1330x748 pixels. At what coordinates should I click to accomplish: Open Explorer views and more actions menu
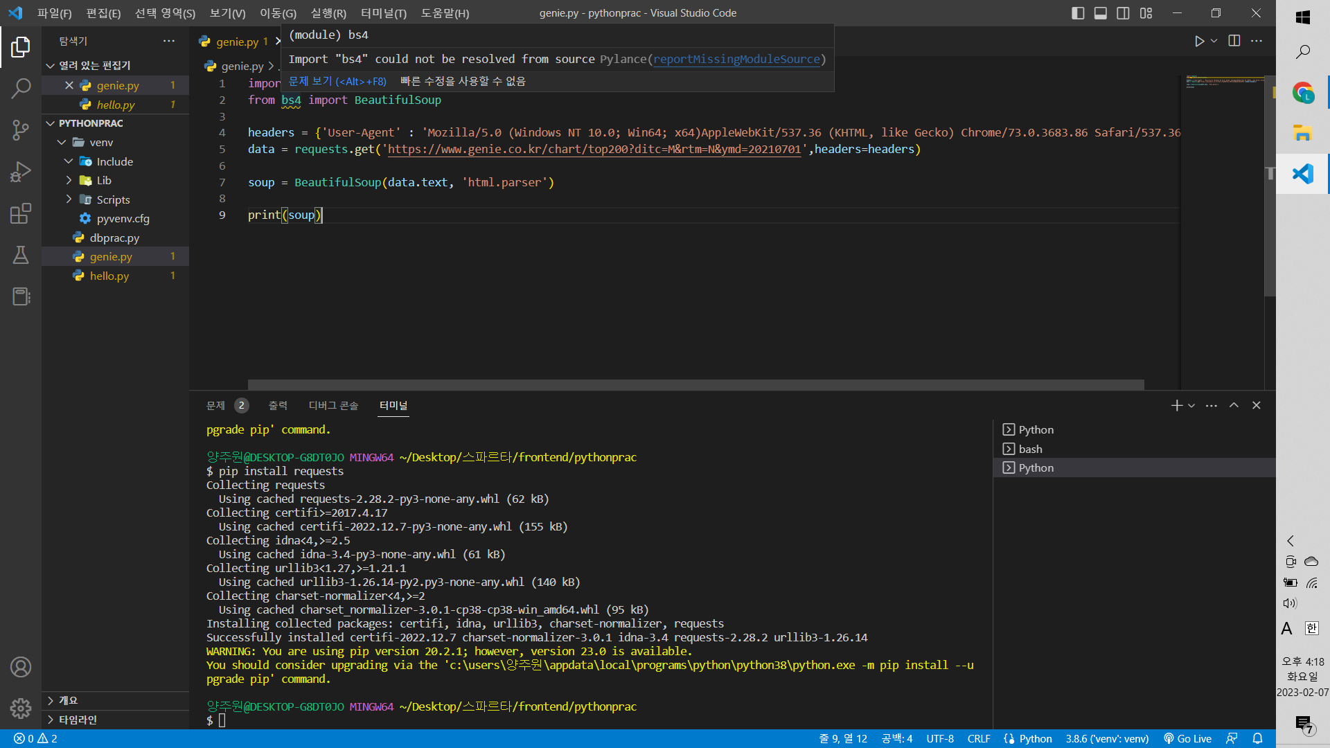169,41
